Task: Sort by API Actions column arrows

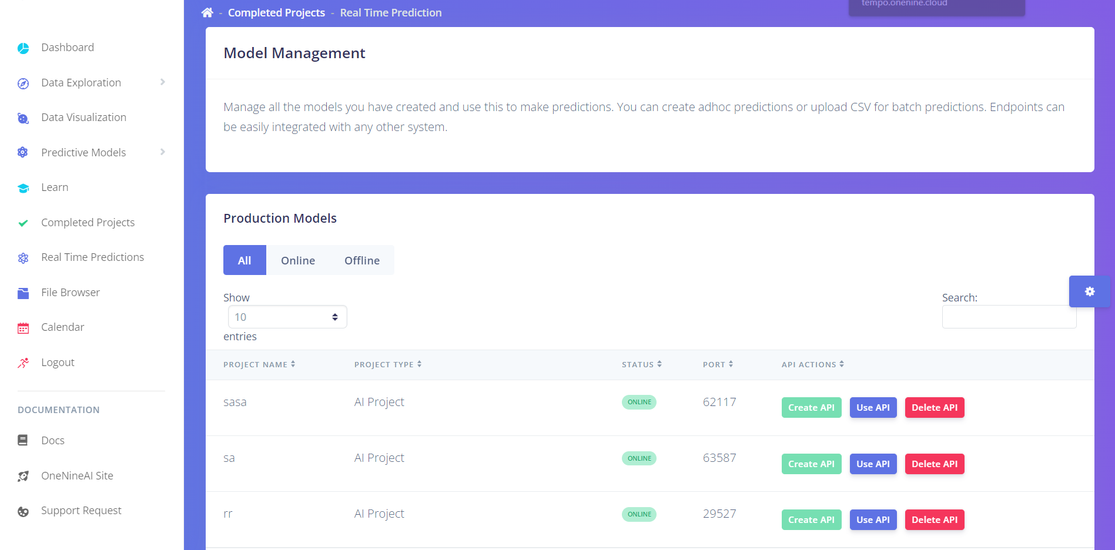Action: coord(842,364)
